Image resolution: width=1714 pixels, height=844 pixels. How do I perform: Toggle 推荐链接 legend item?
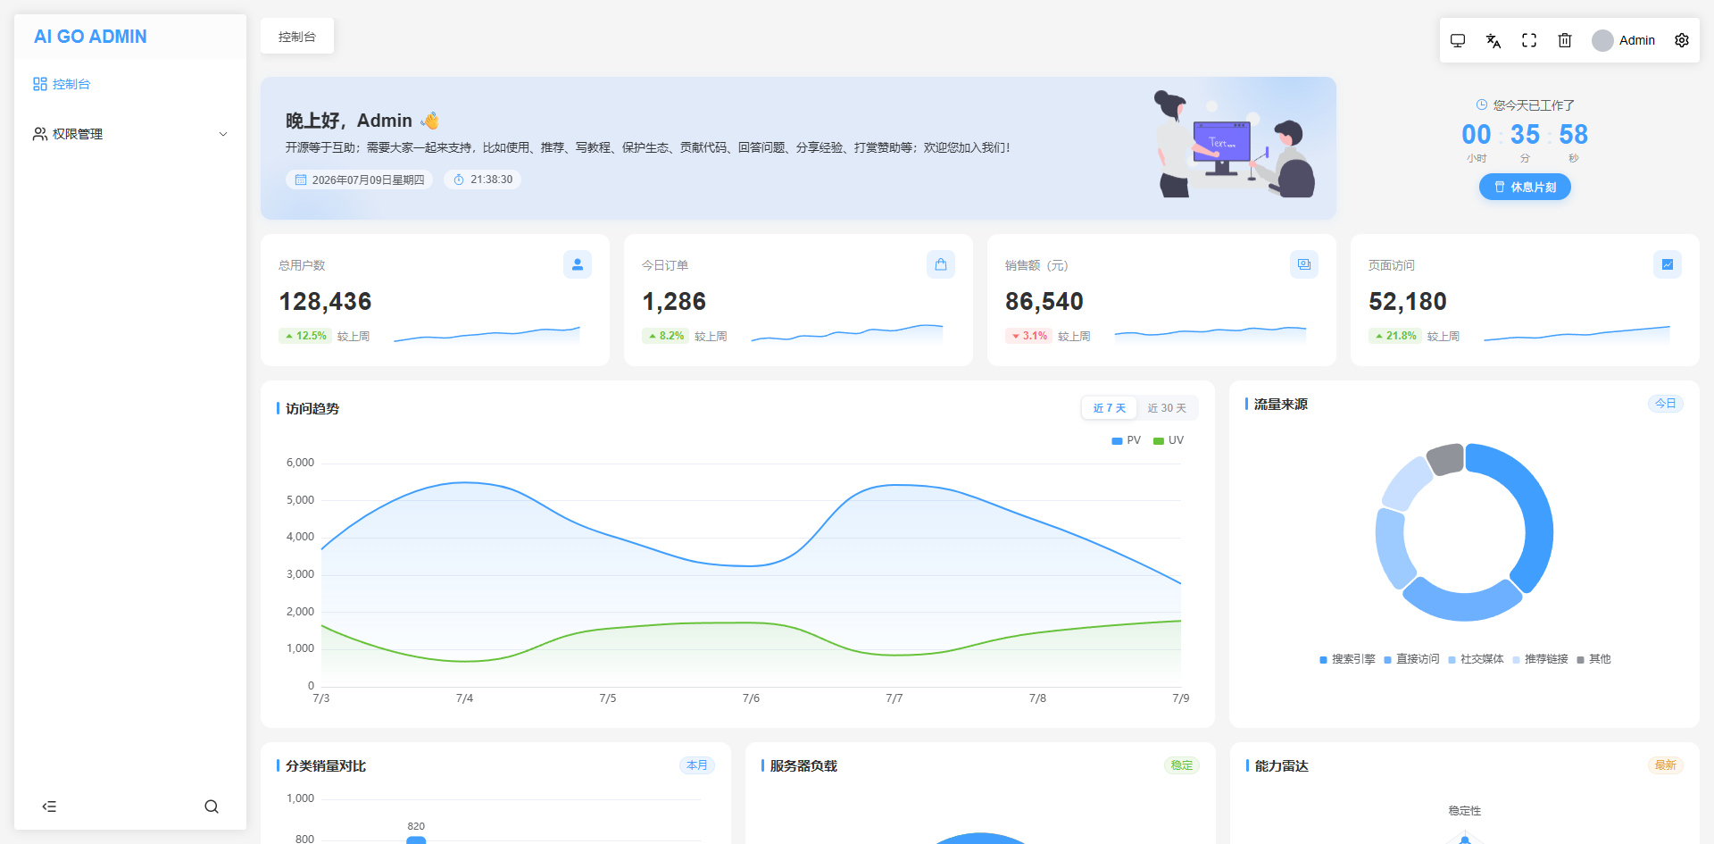pyautogui.click(x=1540, y=659)
